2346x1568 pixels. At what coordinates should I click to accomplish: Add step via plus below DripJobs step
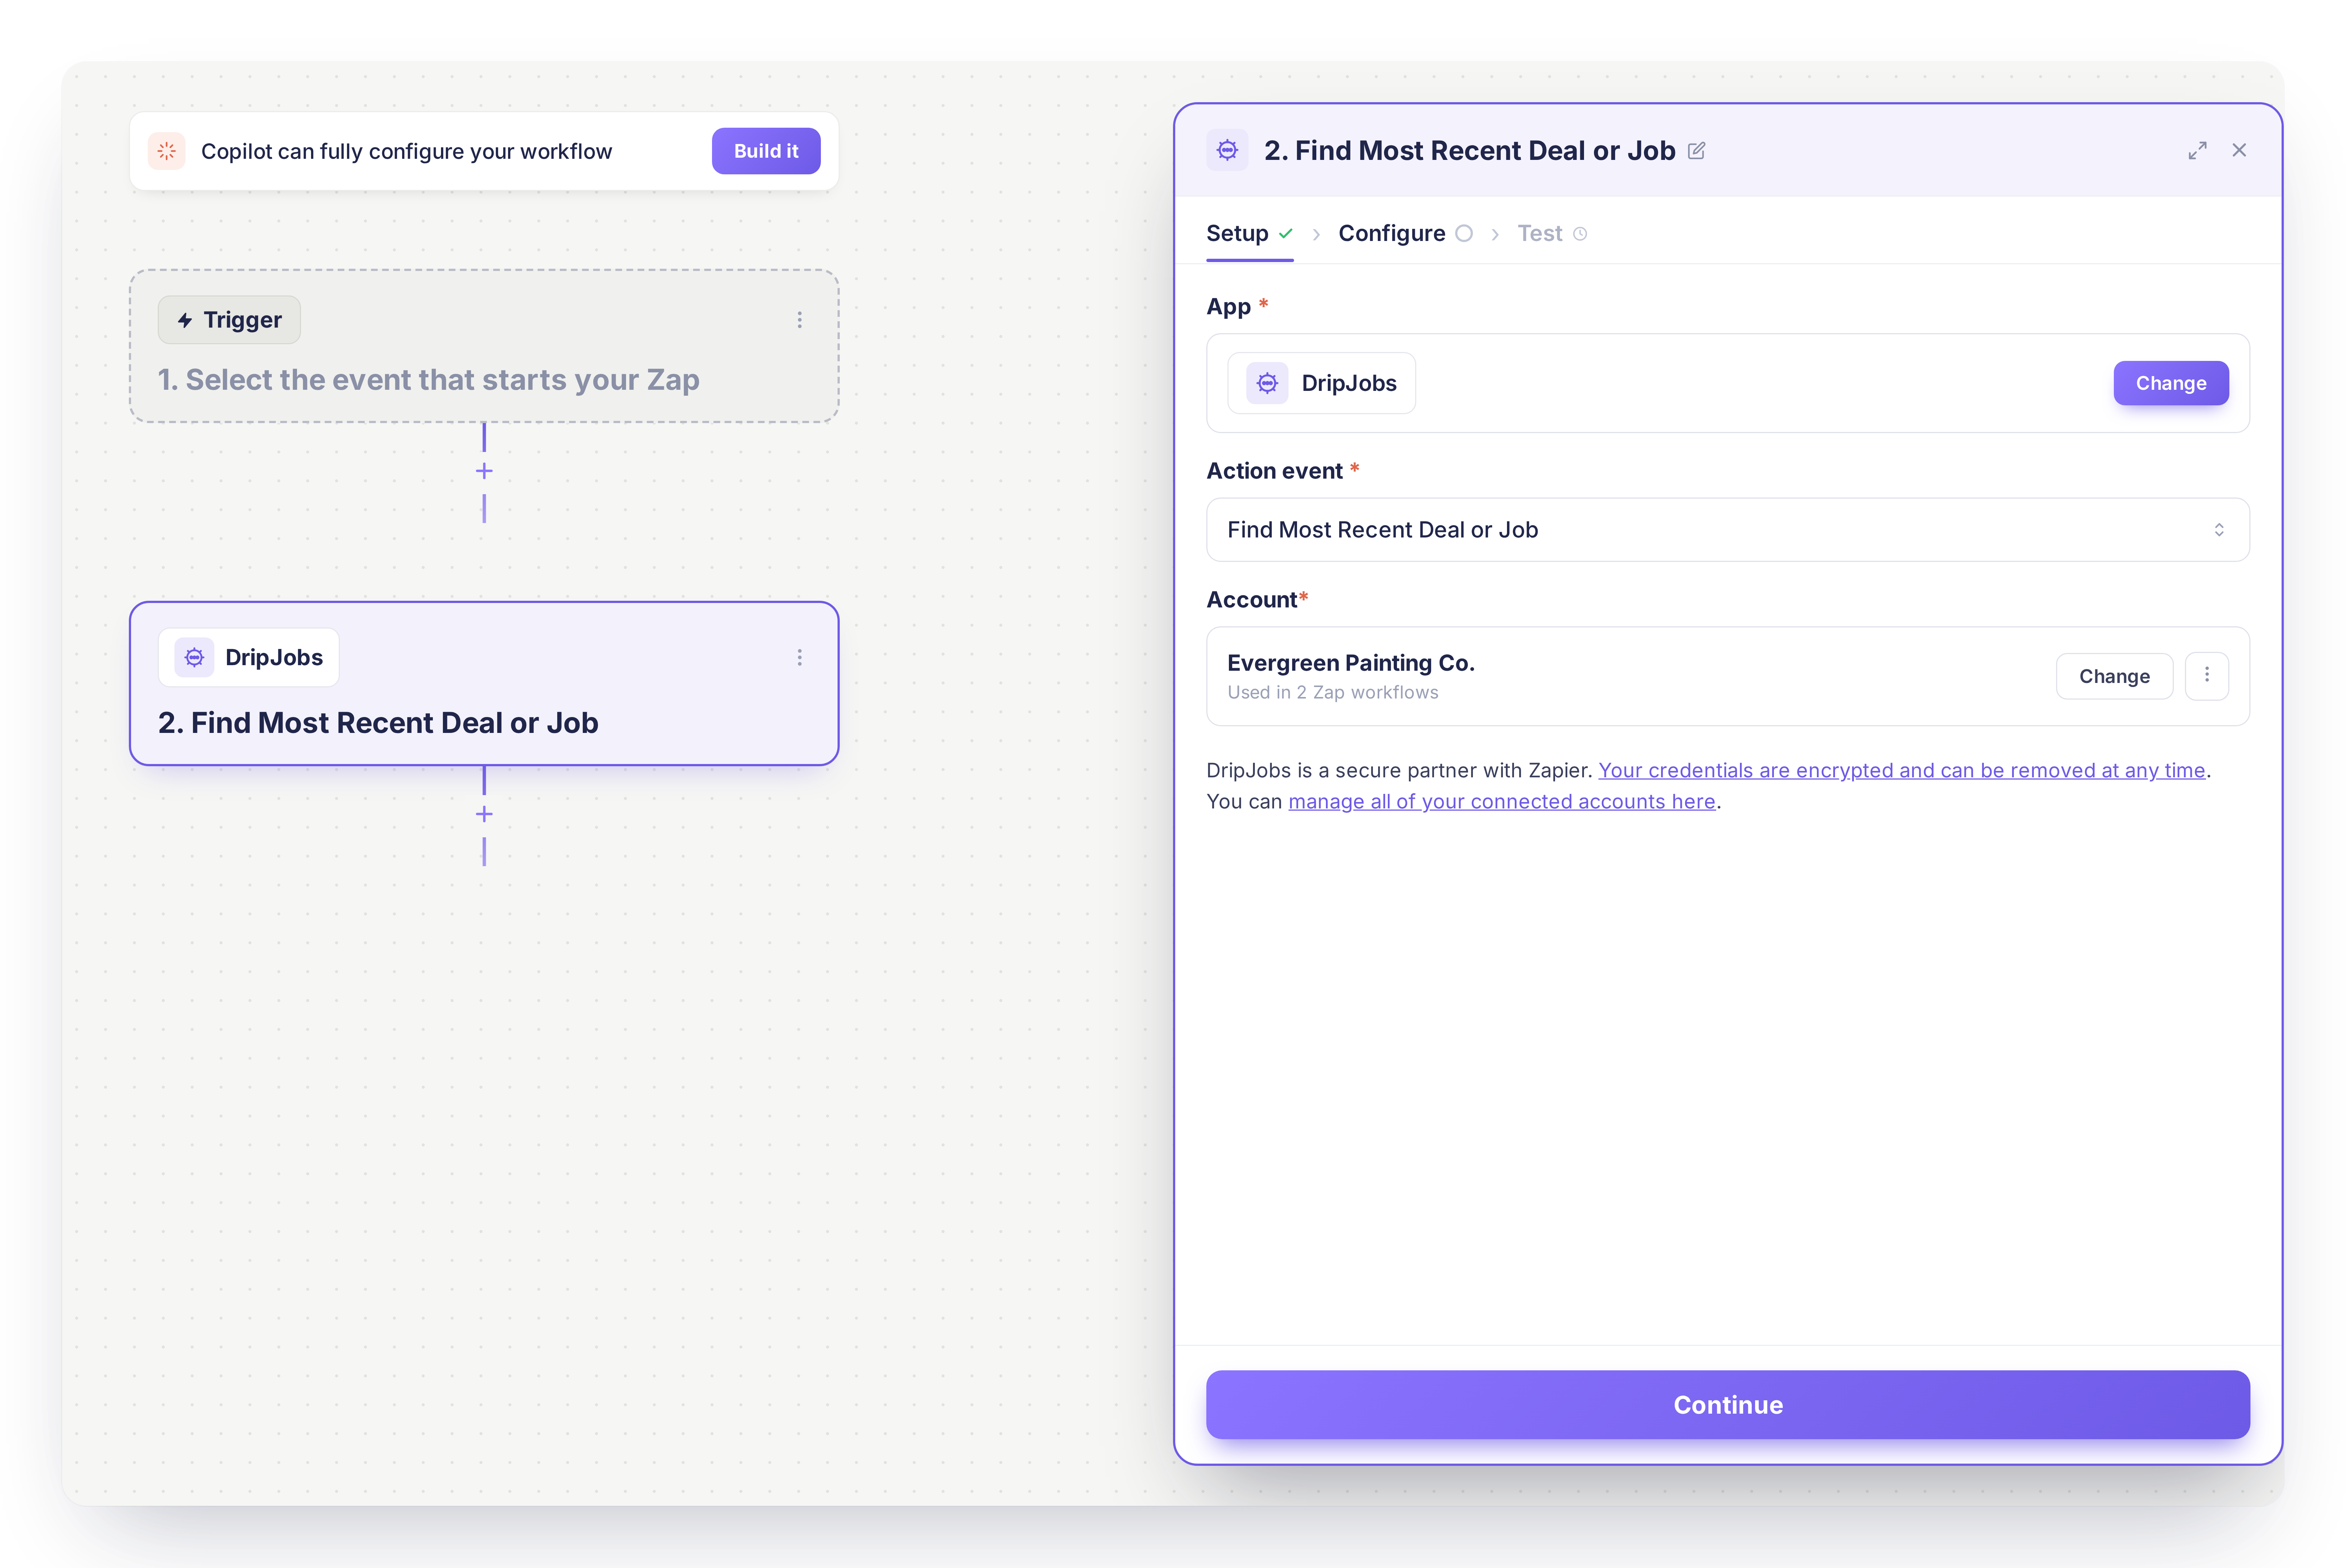(x=484, y=814)
